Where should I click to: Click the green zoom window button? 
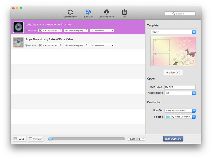pos(21,8)
